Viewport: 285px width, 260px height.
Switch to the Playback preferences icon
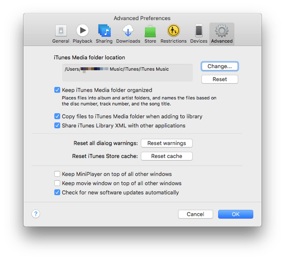(x=82, y=34)
